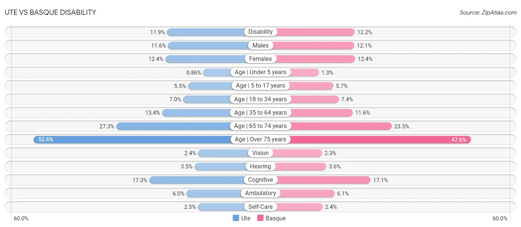521x227 pixels.
Task: Select the Disability category label
Action: pyautogui.click(x=260, y=32)
